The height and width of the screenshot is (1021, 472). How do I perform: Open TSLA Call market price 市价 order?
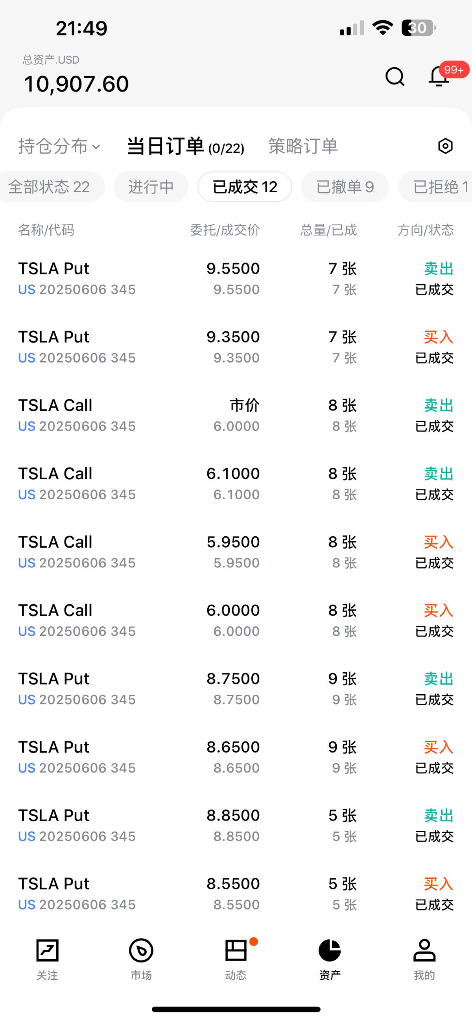point(236,416)
